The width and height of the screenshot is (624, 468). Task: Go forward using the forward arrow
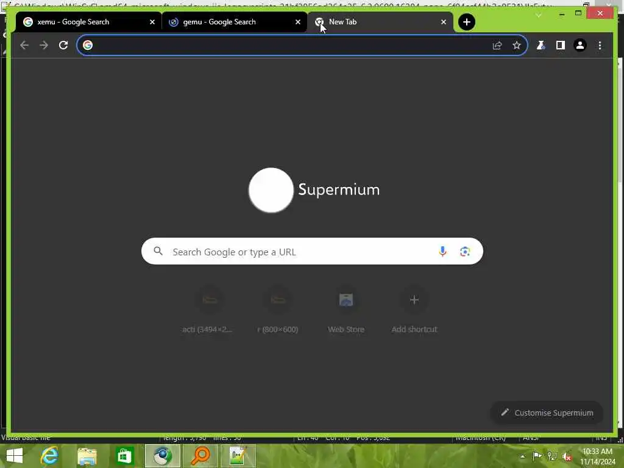coord(44,45)
